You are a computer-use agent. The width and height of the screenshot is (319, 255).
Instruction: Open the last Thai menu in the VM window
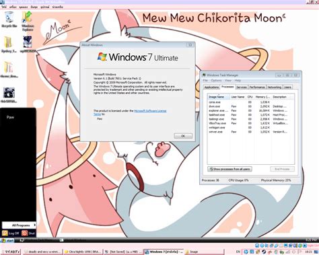click(x=57, y=7)
